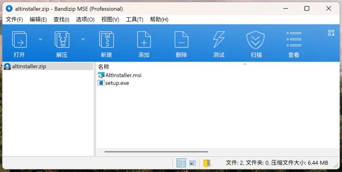Open the 编辑(E) menu

point(38,20)
